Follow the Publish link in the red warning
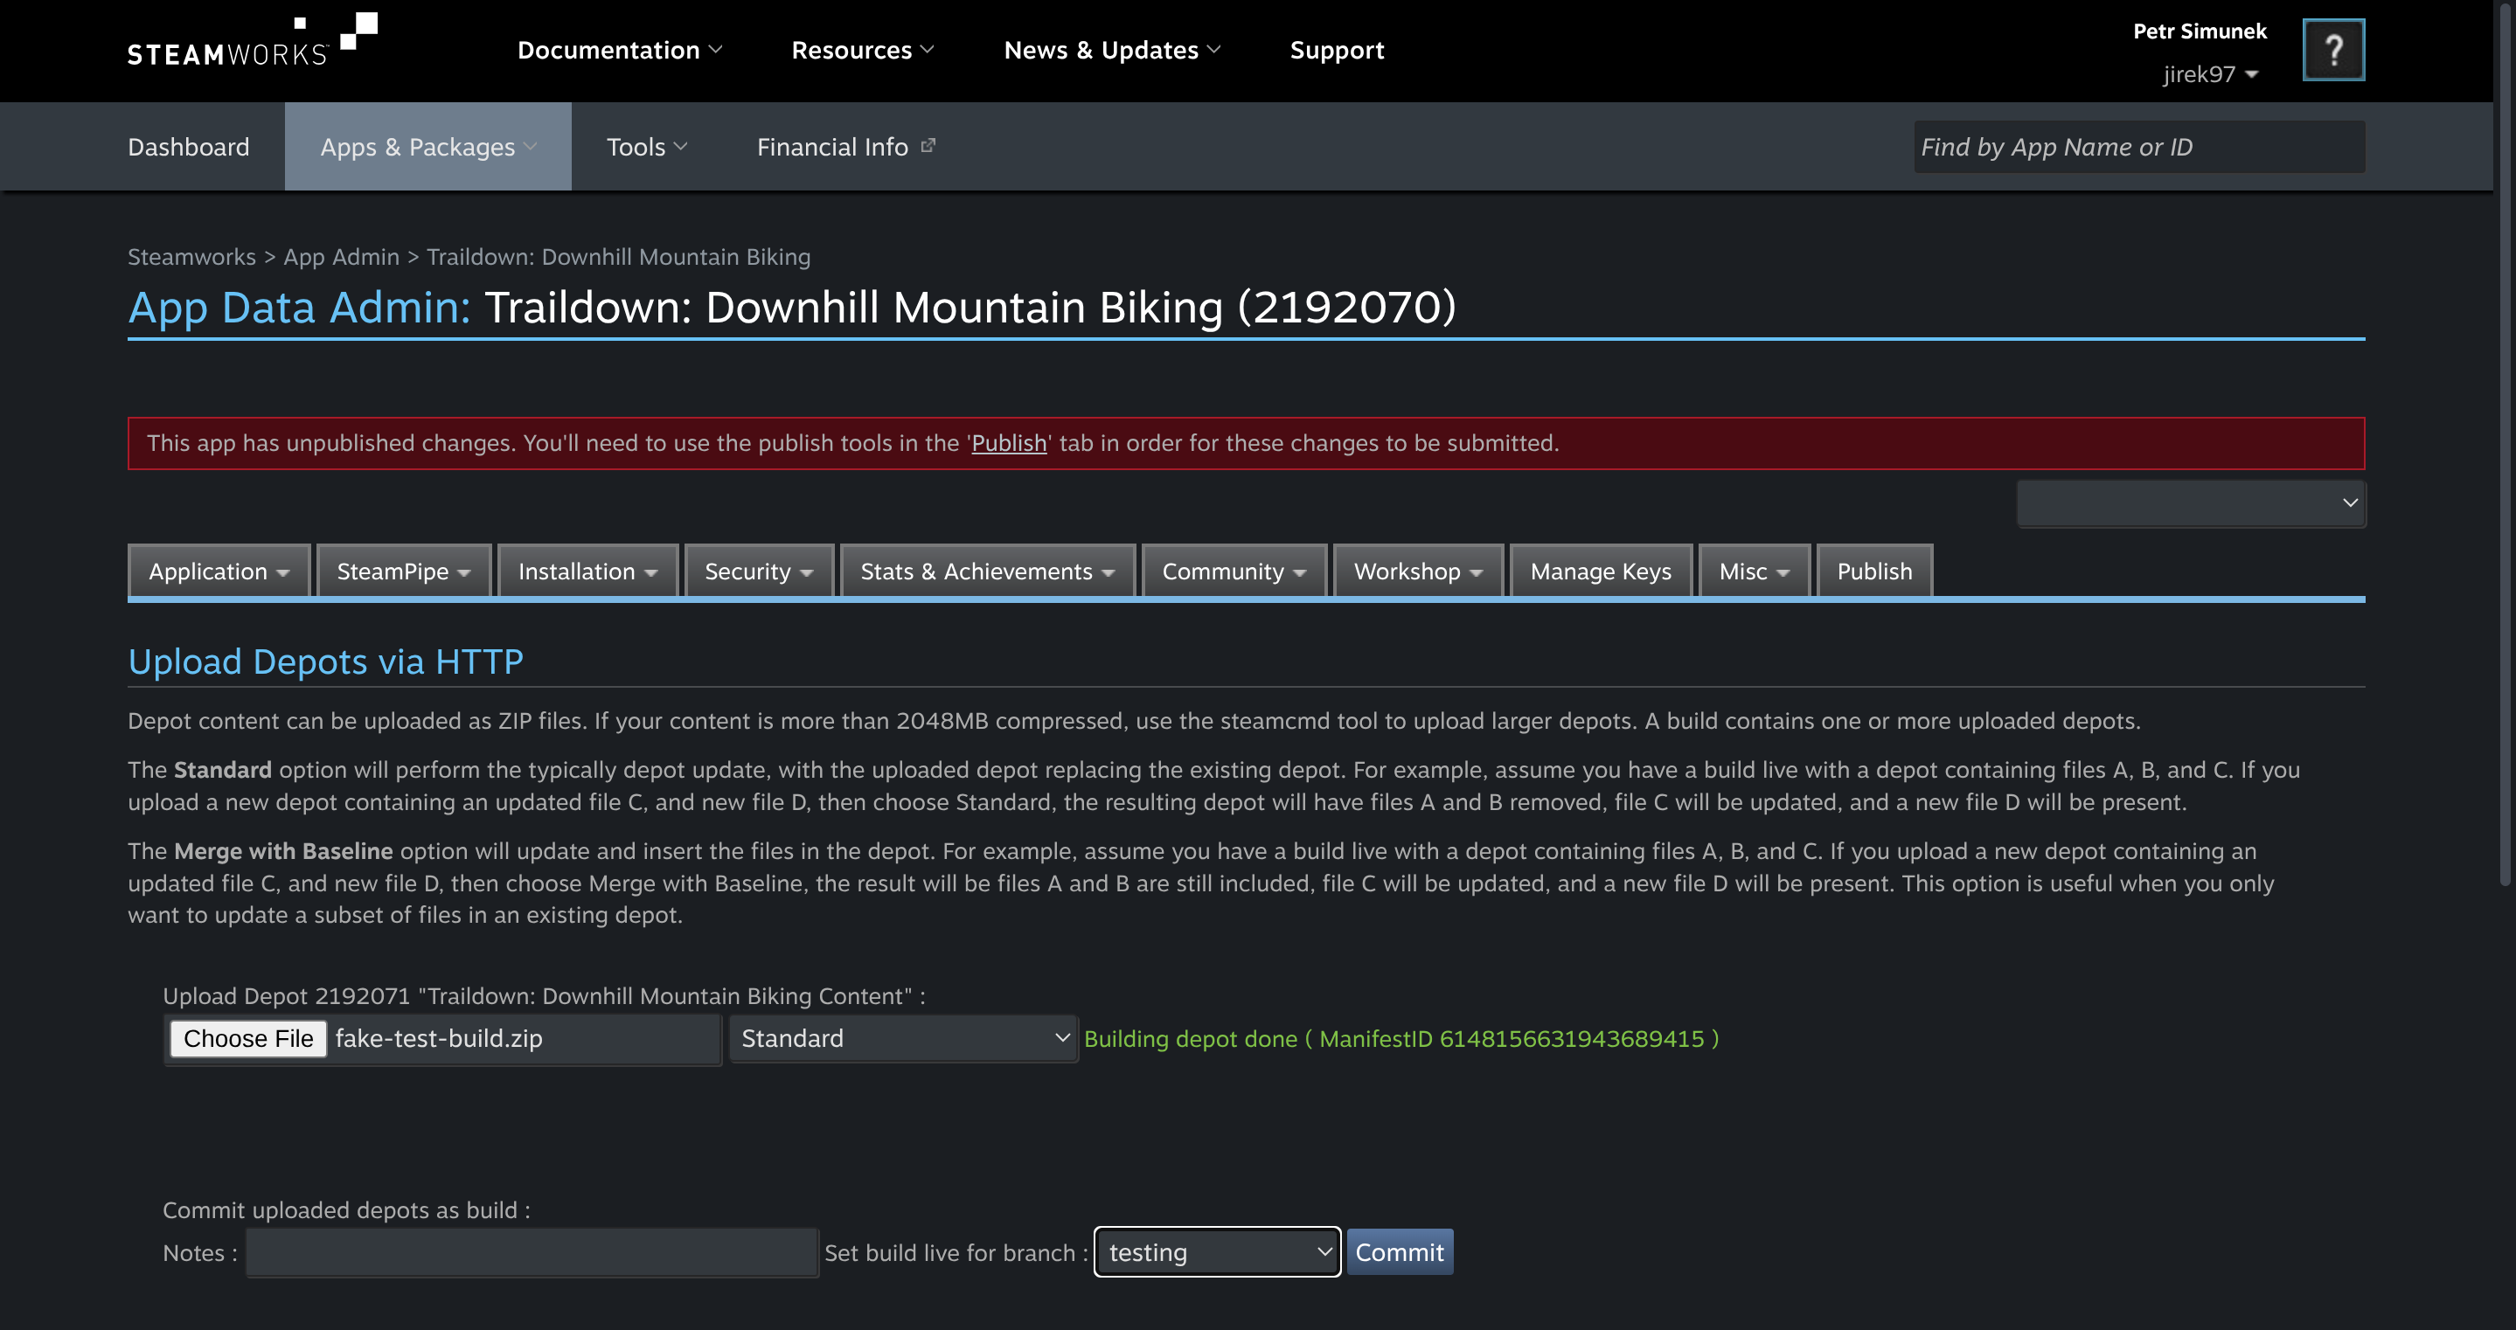Image resolution: width=2516 pixels, height=1330 pixels. pos(1009,443)
